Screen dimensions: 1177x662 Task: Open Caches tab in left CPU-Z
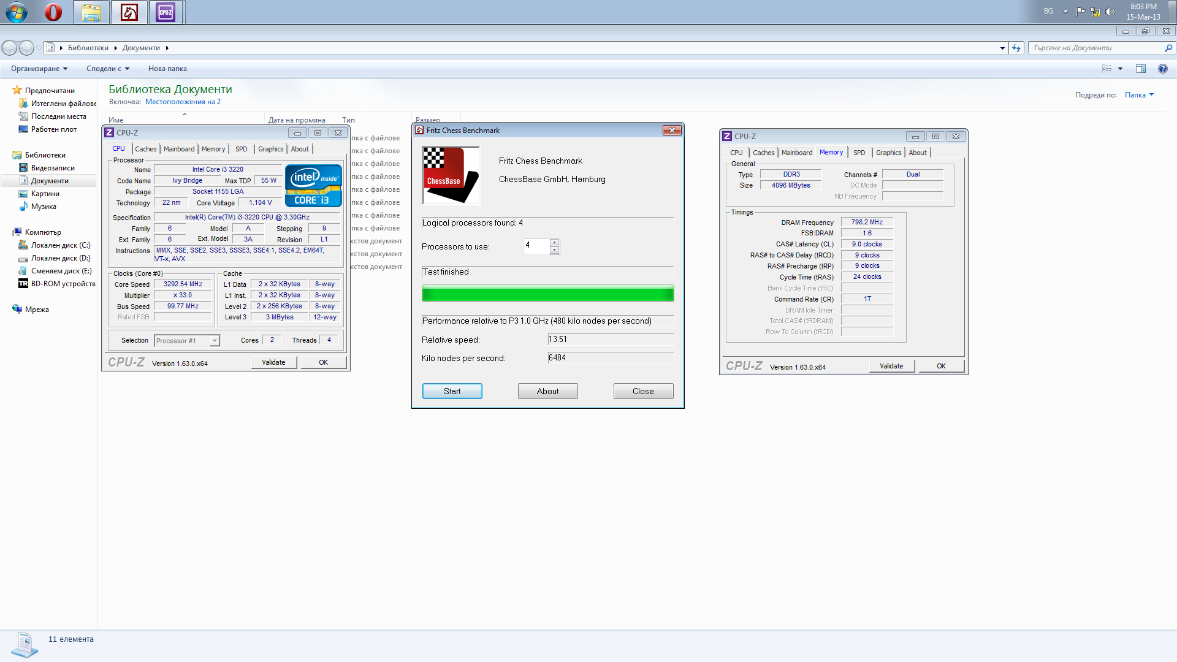click(x=146, y=149)
